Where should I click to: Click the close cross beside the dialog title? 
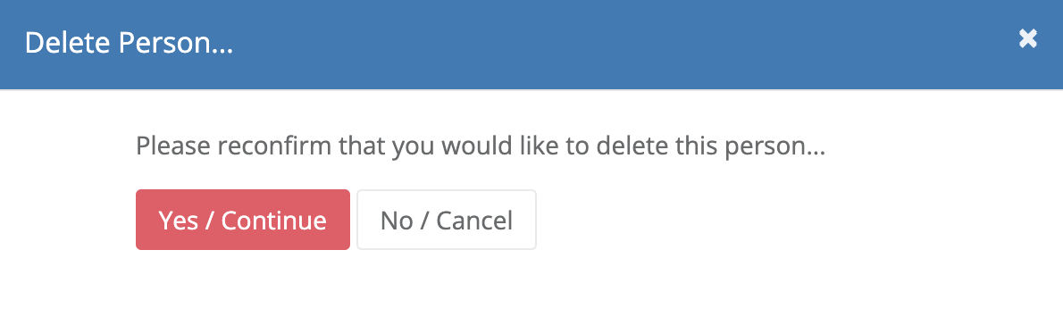[1028, 38]
